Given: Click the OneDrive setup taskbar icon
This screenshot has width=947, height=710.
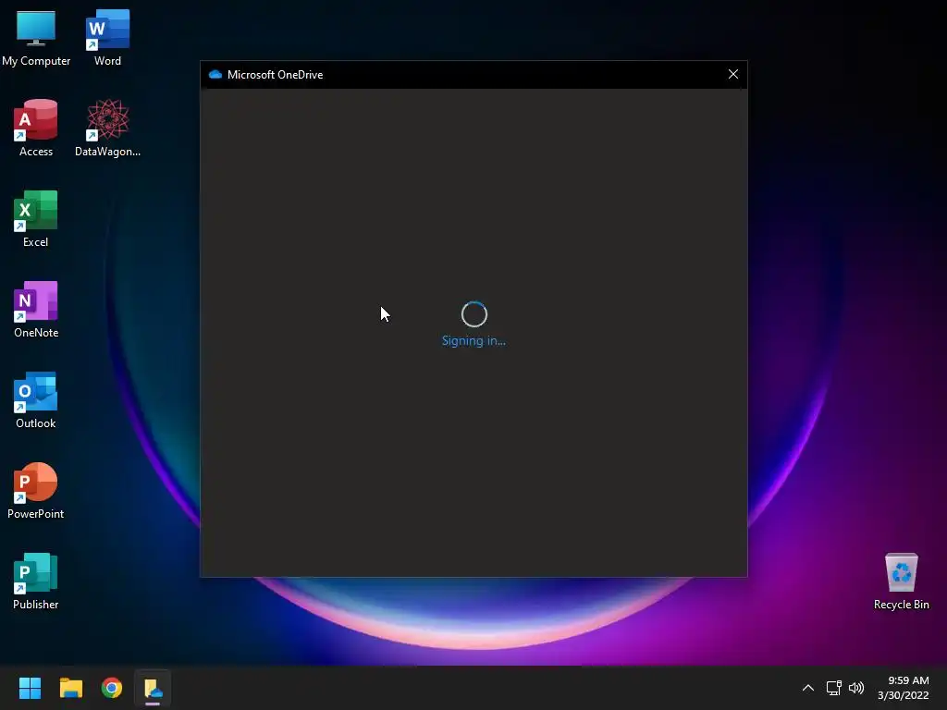Looking at the screenshot, I should point(153,688).
